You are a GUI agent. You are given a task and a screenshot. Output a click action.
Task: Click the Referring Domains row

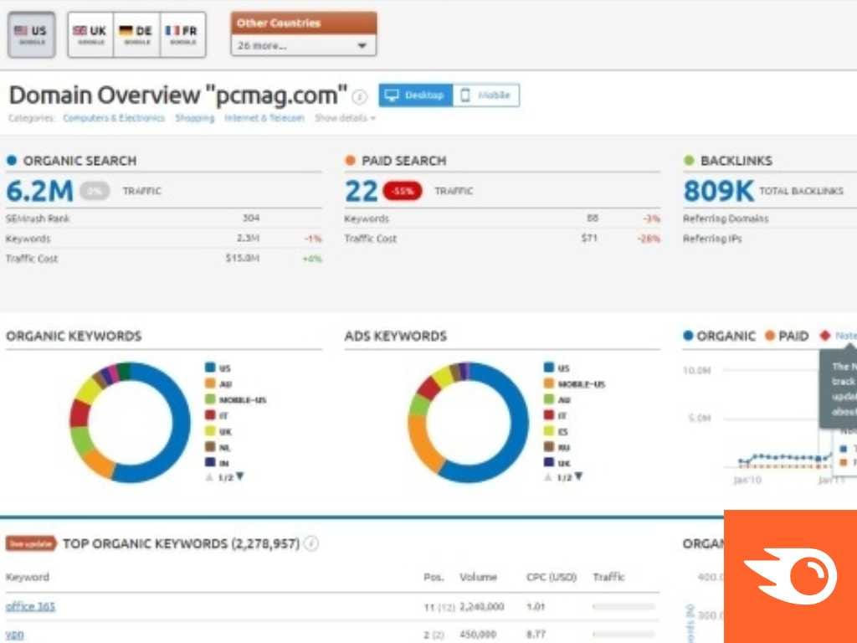point(770,219)
